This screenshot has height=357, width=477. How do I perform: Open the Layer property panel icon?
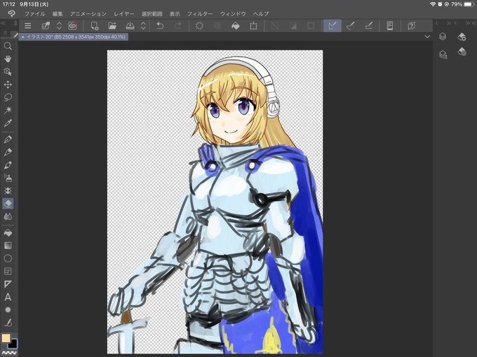tap(462, 36)
